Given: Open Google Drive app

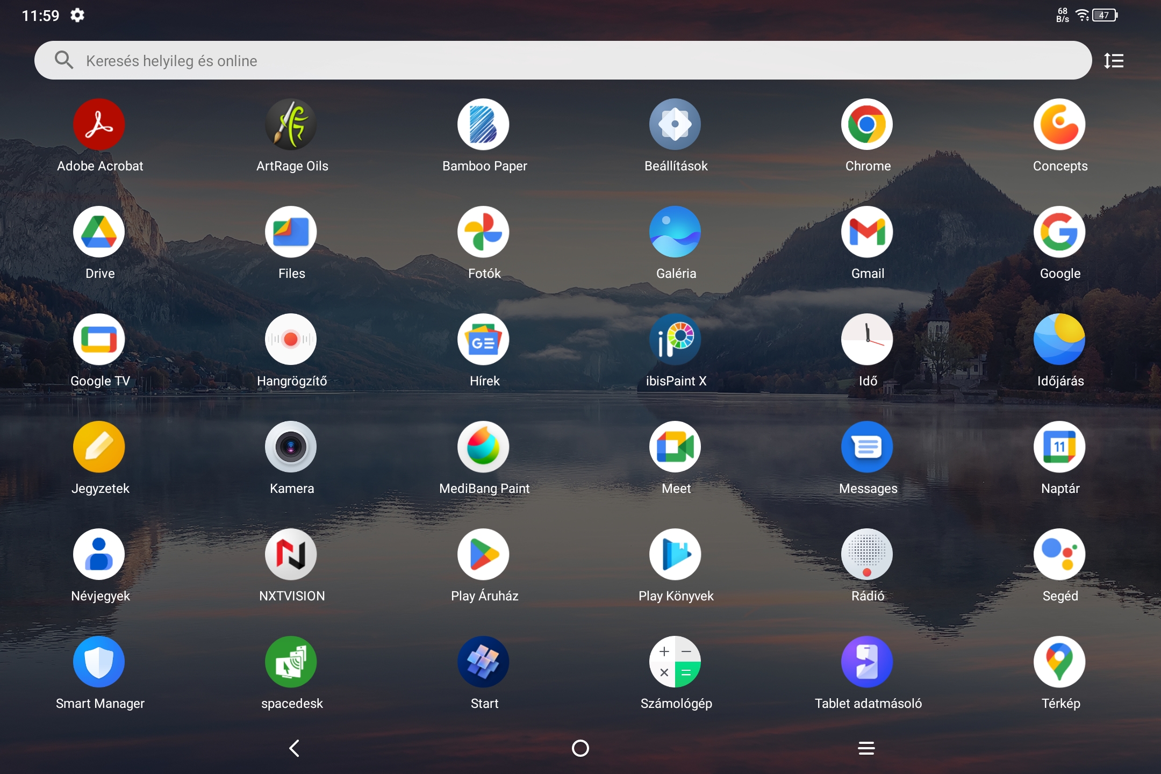Looking at the screenshot, I should [99, 232].
